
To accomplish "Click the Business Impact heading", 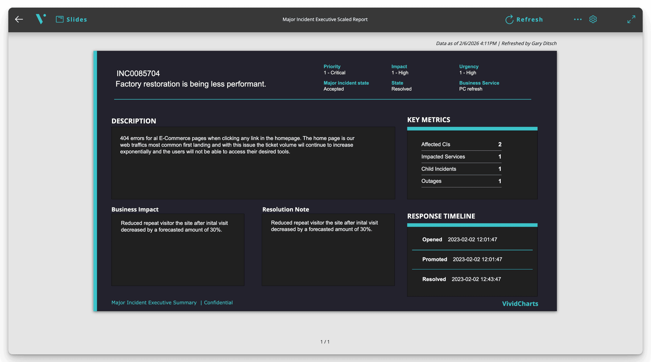I will (x=135, y=210).
